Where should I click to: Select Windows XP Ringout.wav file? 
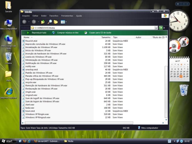pos(36,117)
